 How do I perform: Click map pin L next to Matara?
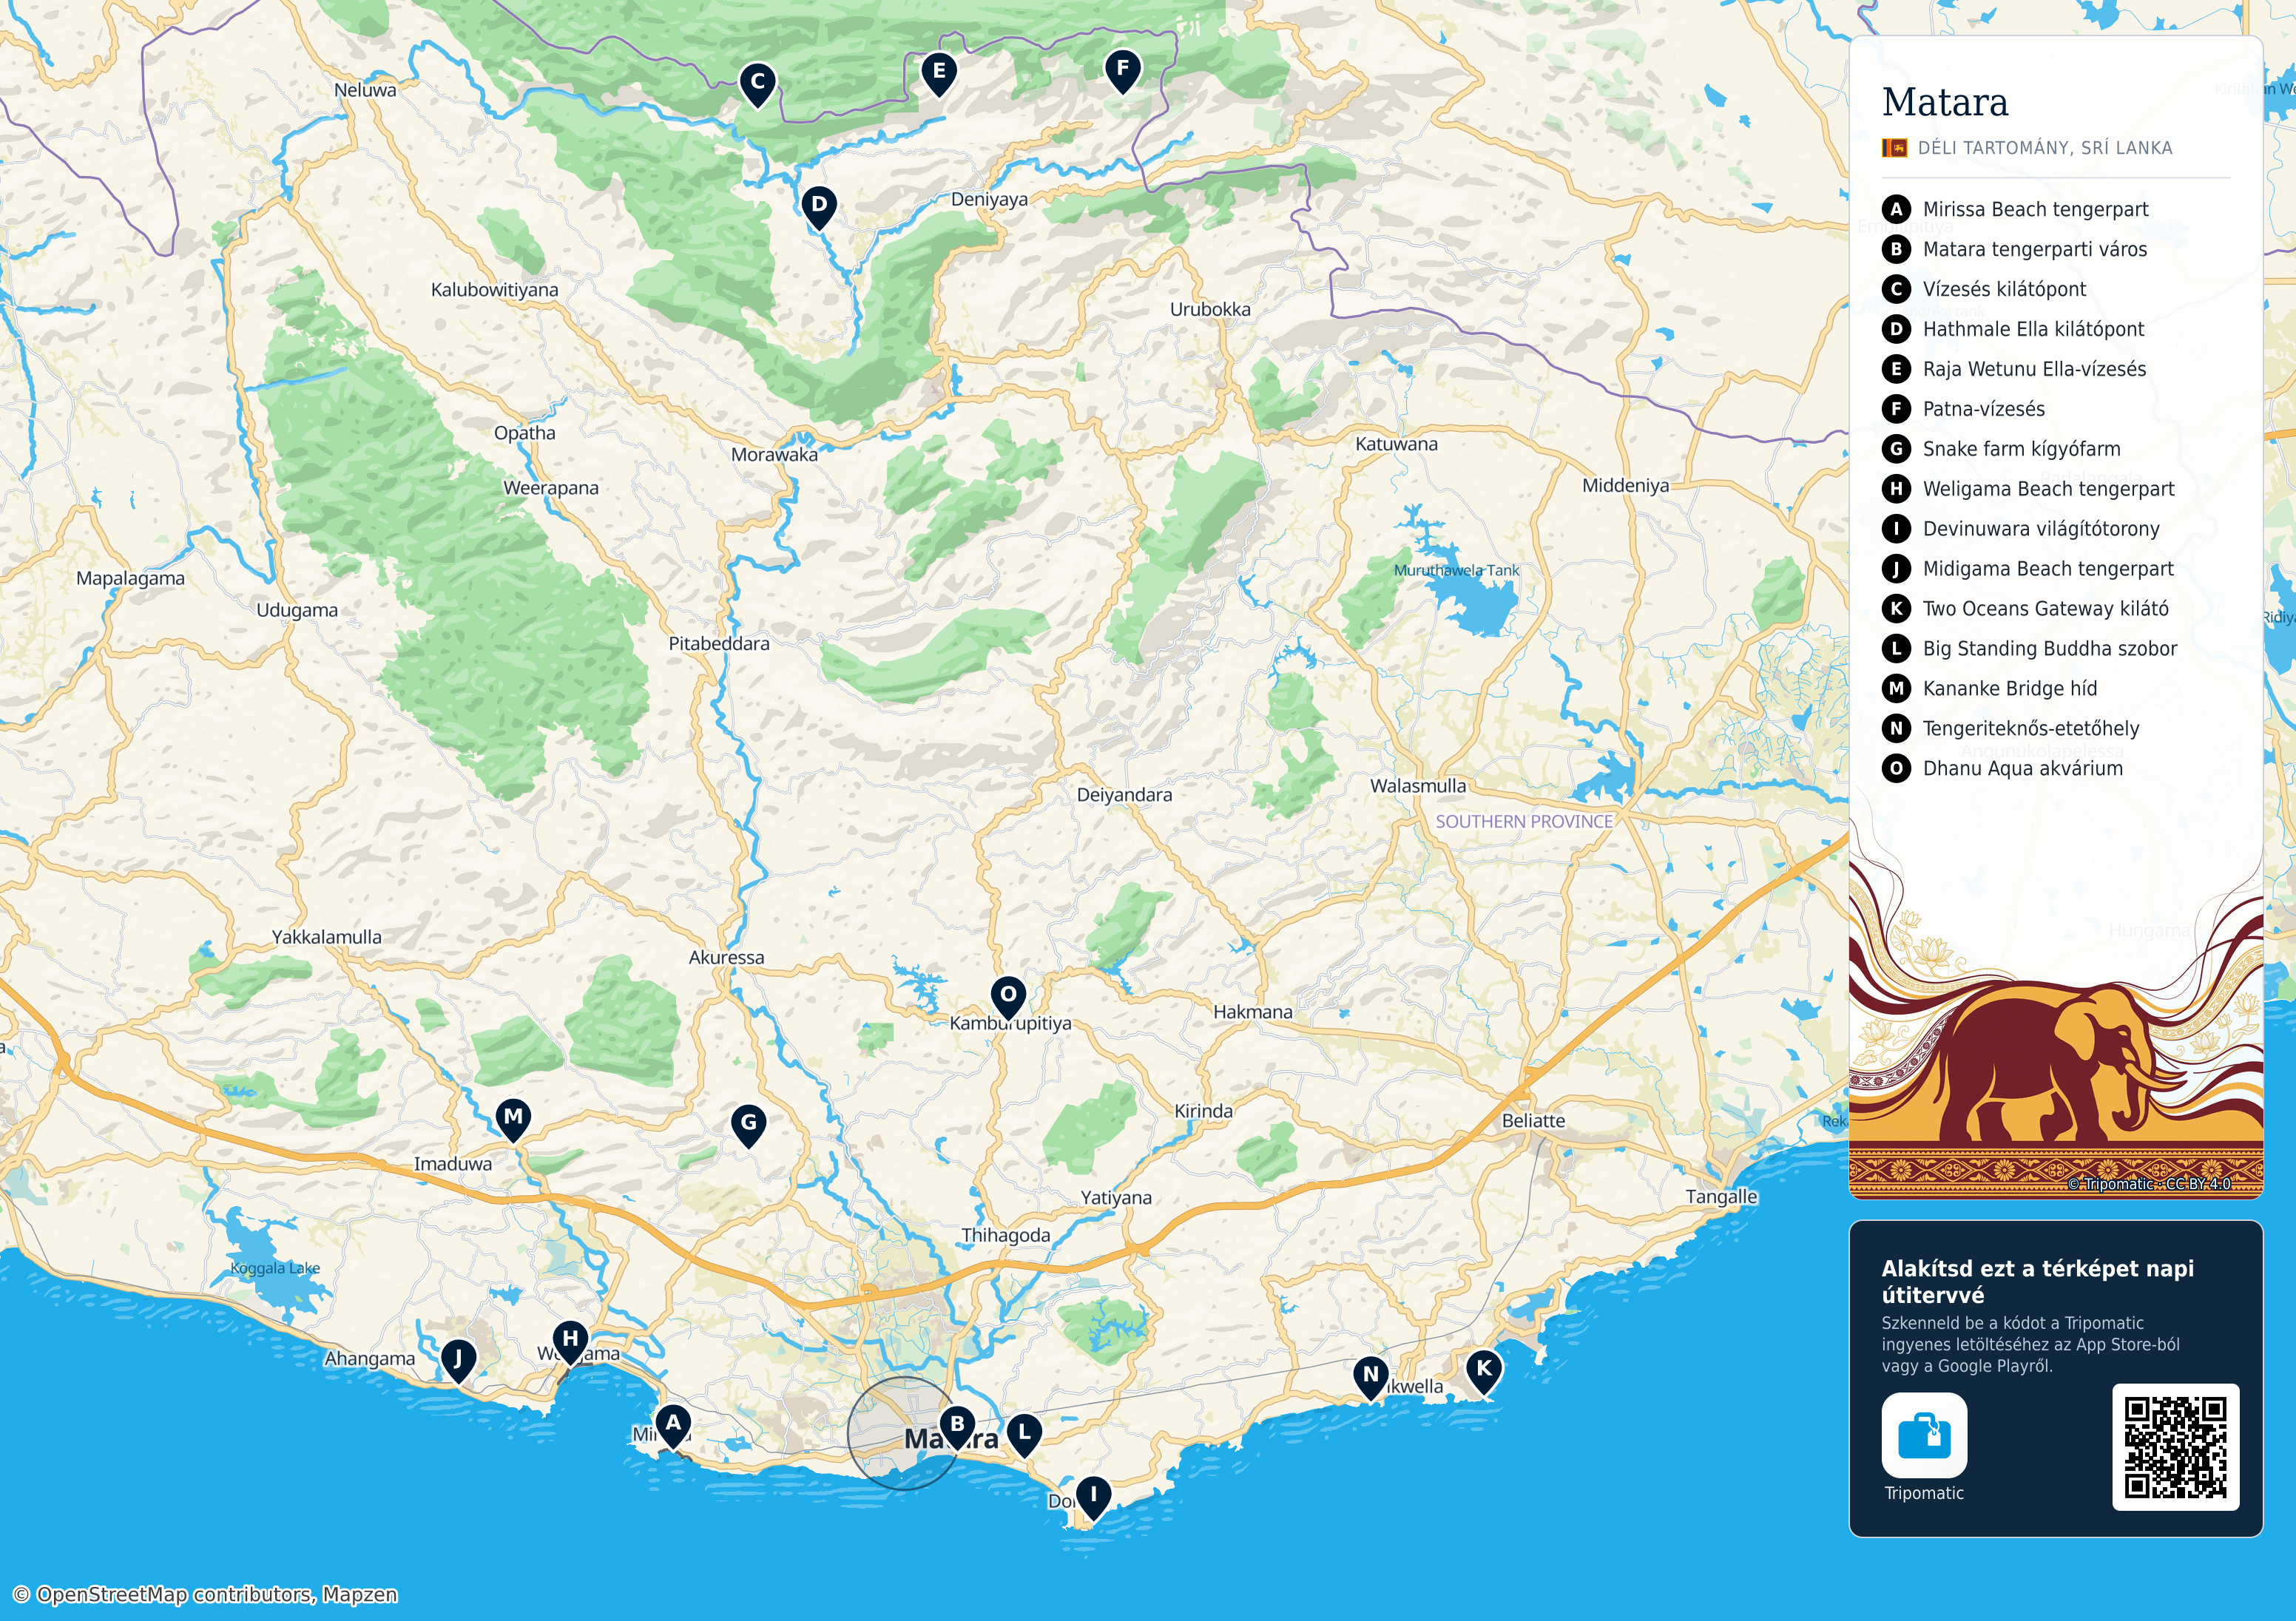click(1023, 1436)
